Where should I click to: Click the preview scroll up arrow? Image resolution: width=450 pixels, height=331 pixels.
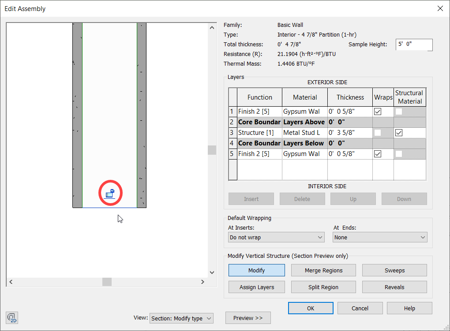coord(212,28)
